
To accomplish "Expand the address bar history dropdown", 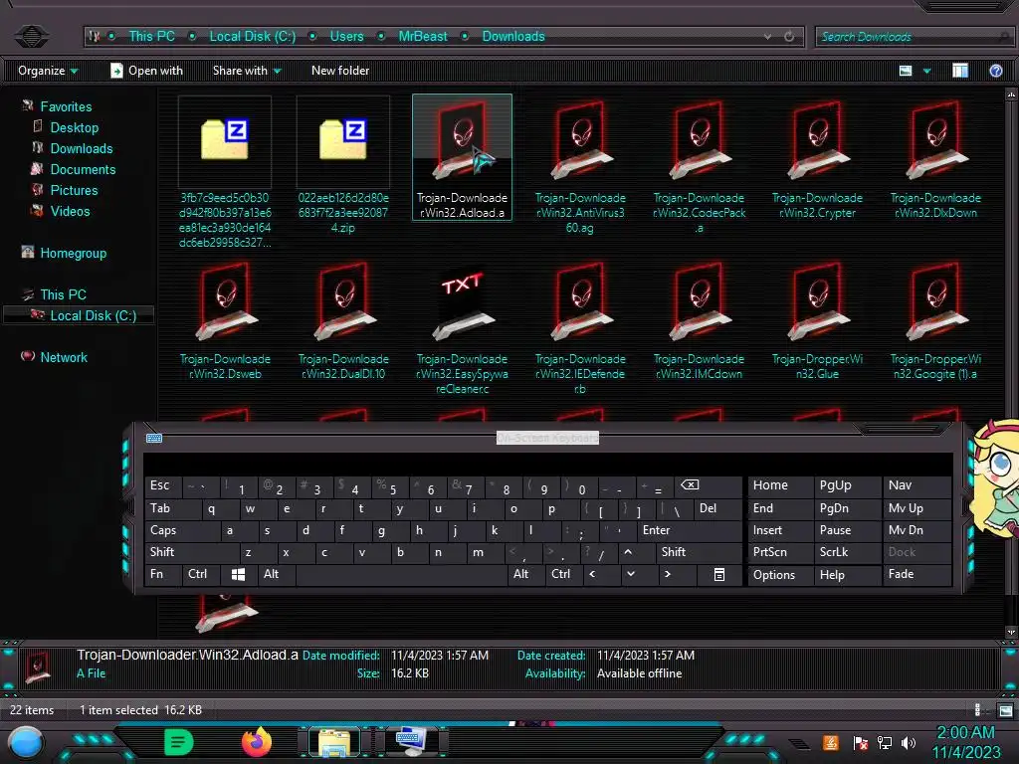I will tap(767, 37).
